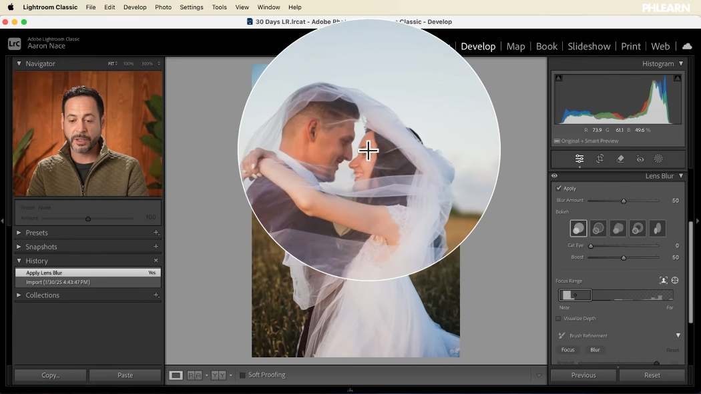
Task: Select the Red Eye correction tool
Action: pyautogui.click(x=640, y=159)
